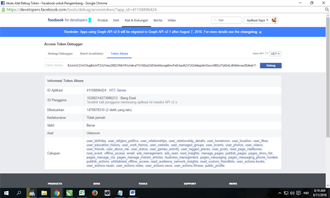Screen dimensions: 330x198
Task: Open the Berita page
Action: (158, 20)
